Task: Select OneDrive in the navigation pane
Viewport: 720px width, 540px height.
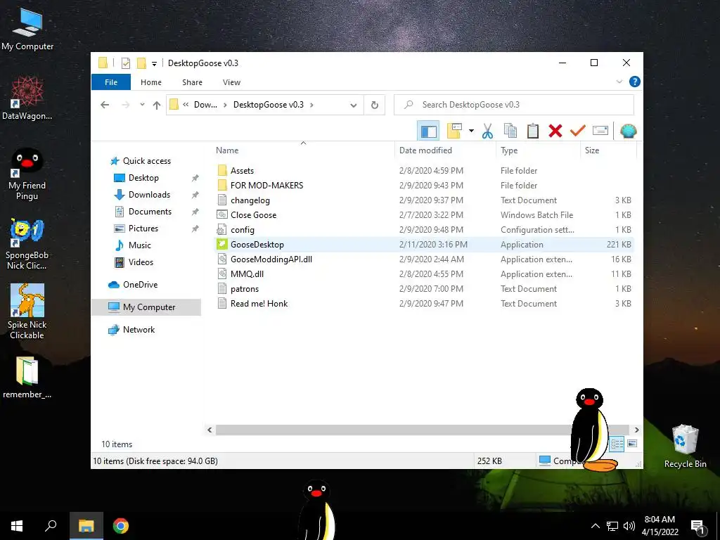Action: [140, 285]
